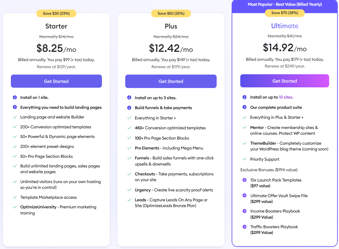Click 'Priority Support' text

click(265, 159)
